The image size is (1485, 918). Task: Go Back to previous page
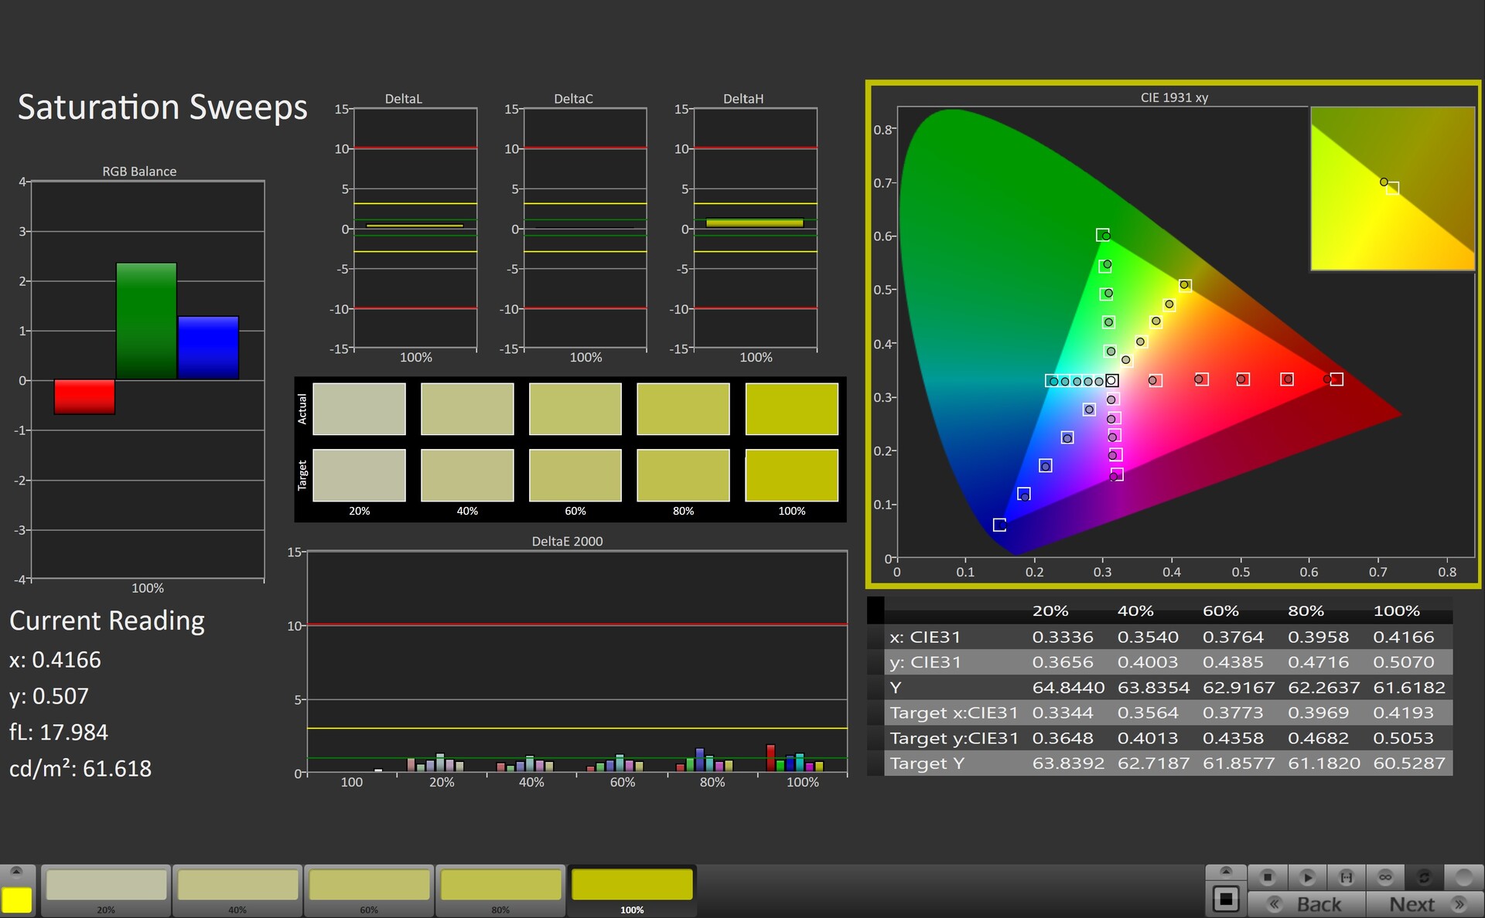(x=1307, y=904)
